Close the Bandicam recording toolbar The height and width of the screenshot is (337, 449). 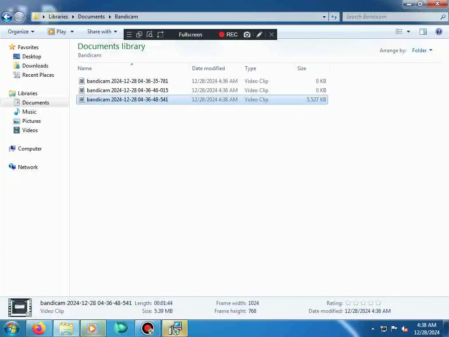tap(271, 35)
